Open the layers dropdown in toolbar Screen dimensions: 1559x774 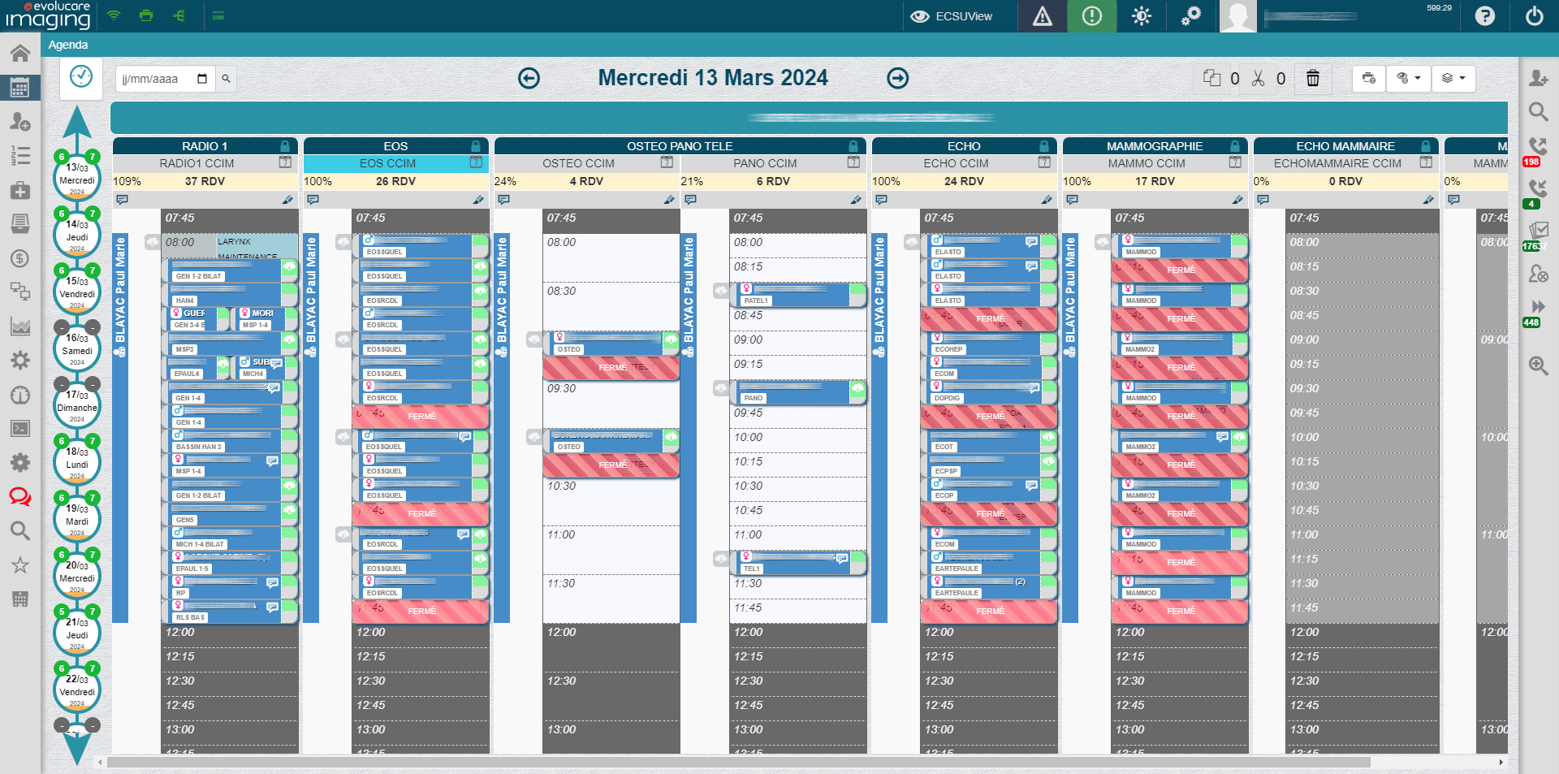(1453, 78)
